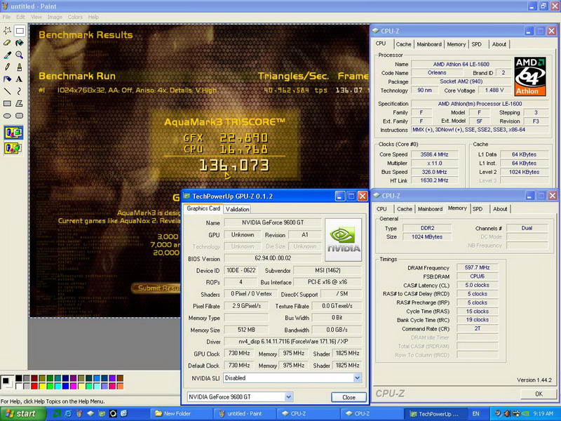This screenshot has width=561, height=421.
Task: Enable opaque selection mode in Paint toolbox
Action: 13,133
